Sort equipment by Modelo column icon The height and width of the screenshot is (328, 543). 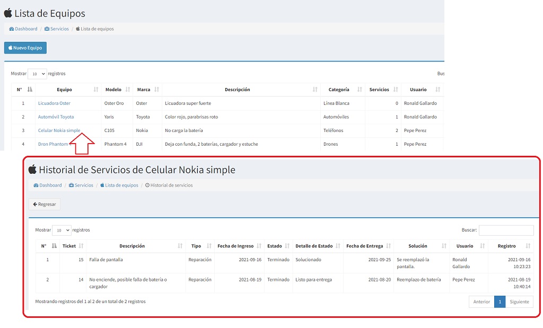point(126,90)
